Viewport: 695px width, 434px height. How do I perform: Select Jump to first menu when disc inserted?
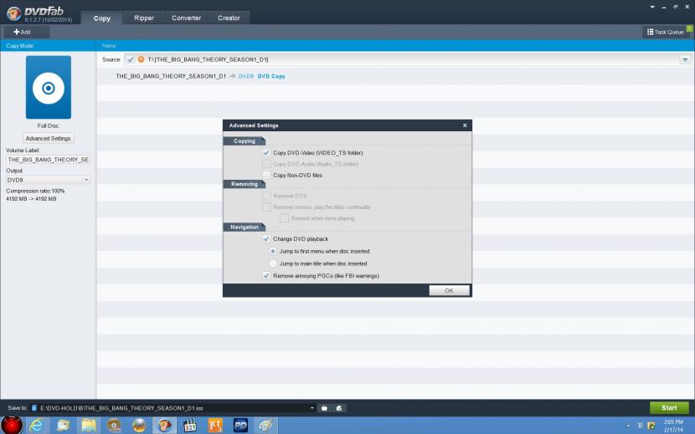(x=273, y=251)
